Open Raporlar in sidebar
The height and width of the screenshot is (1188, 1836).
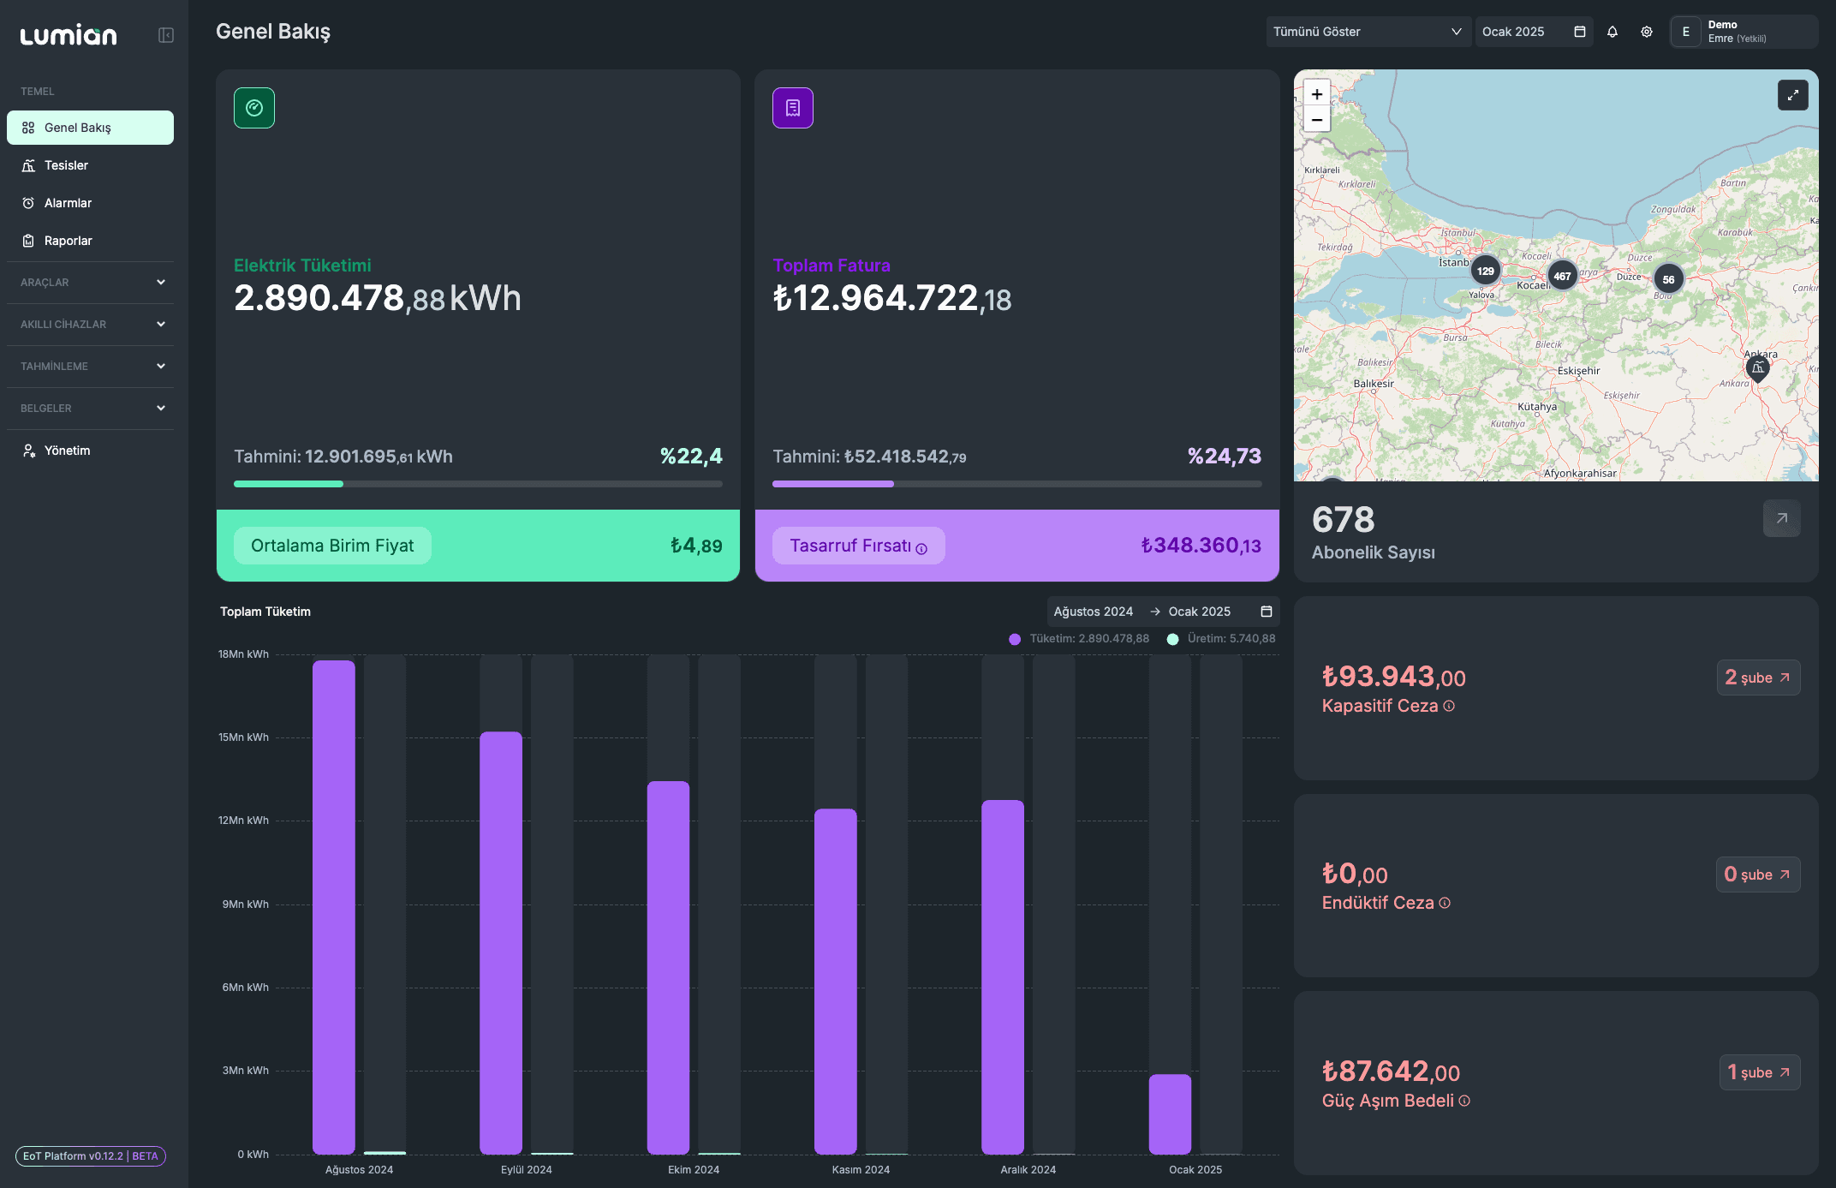90,241
